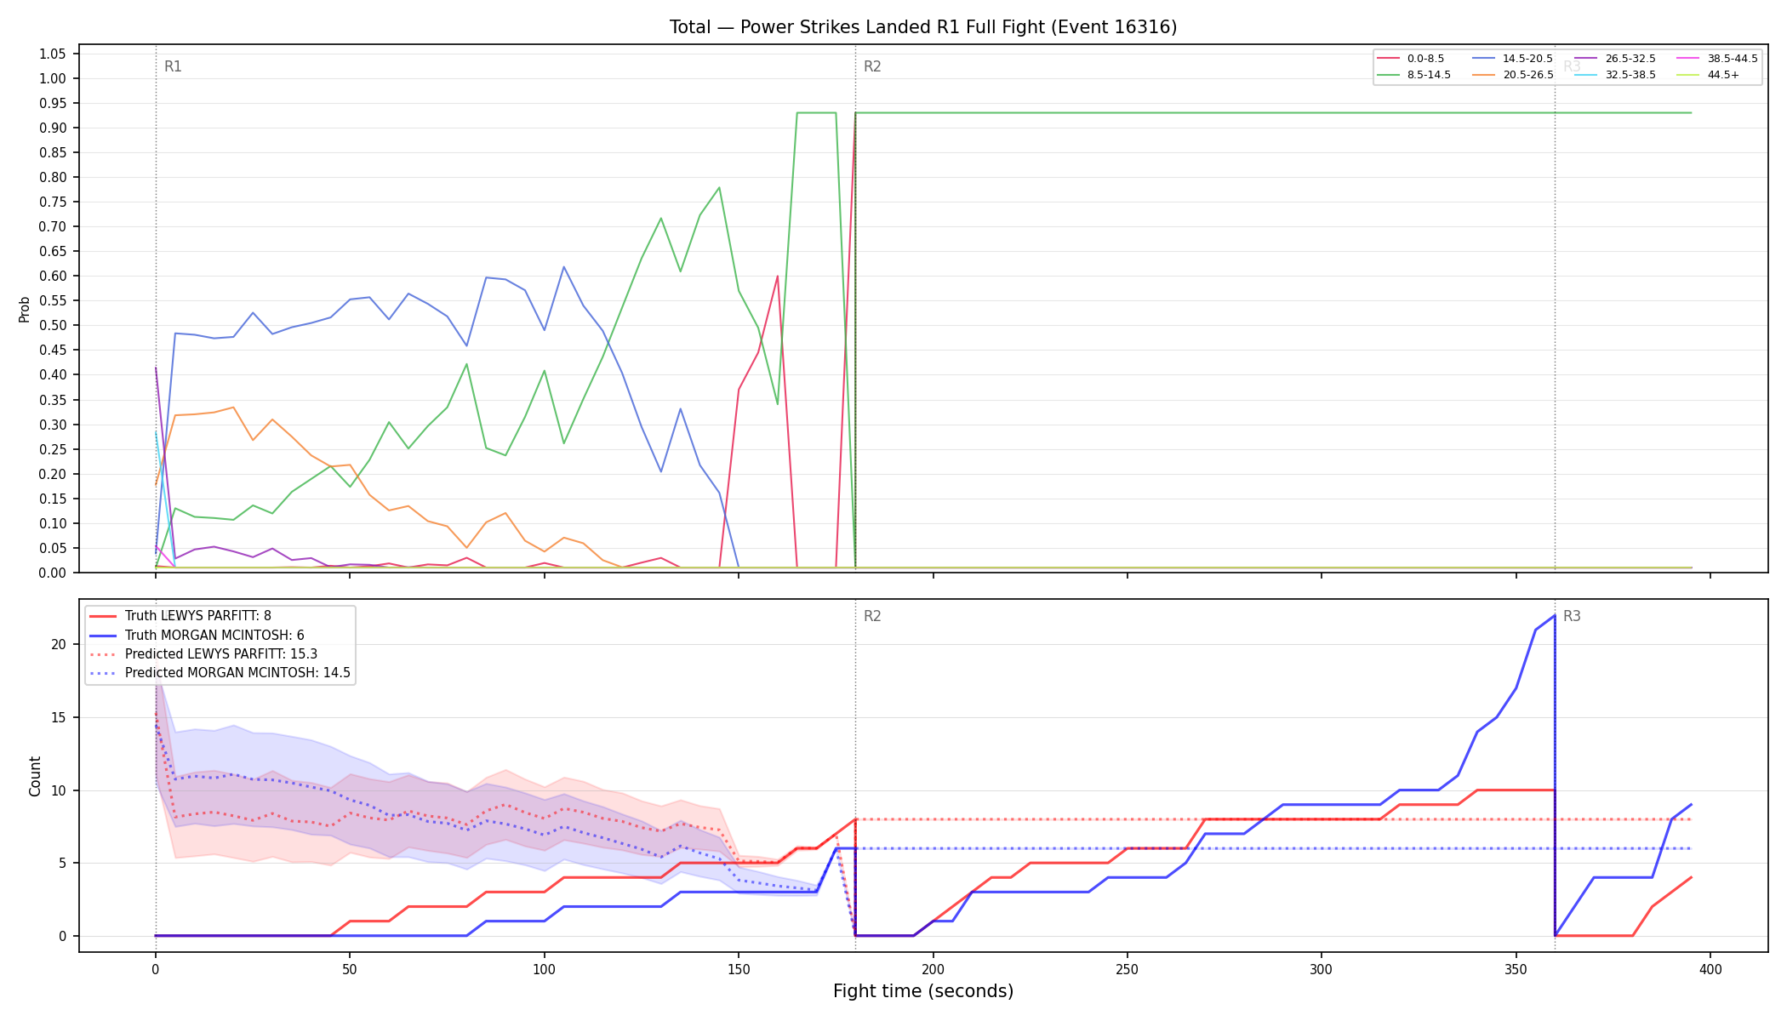1787x1021 pixels.
Task: Select the 20.5-26.5 legend label
Action: [x=1527, y=75]
